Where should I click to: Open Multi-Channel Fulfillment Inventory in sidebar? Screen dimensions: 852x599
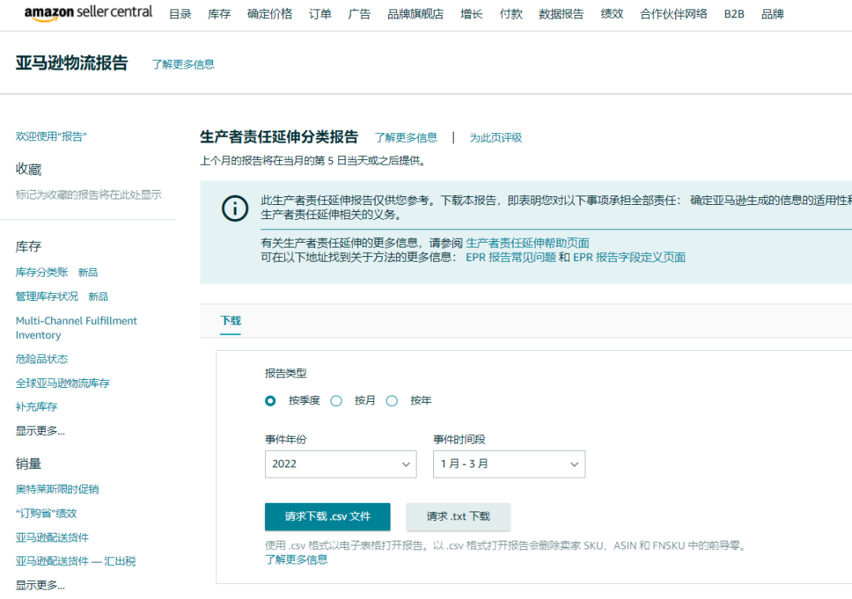(x=76, y=328)
